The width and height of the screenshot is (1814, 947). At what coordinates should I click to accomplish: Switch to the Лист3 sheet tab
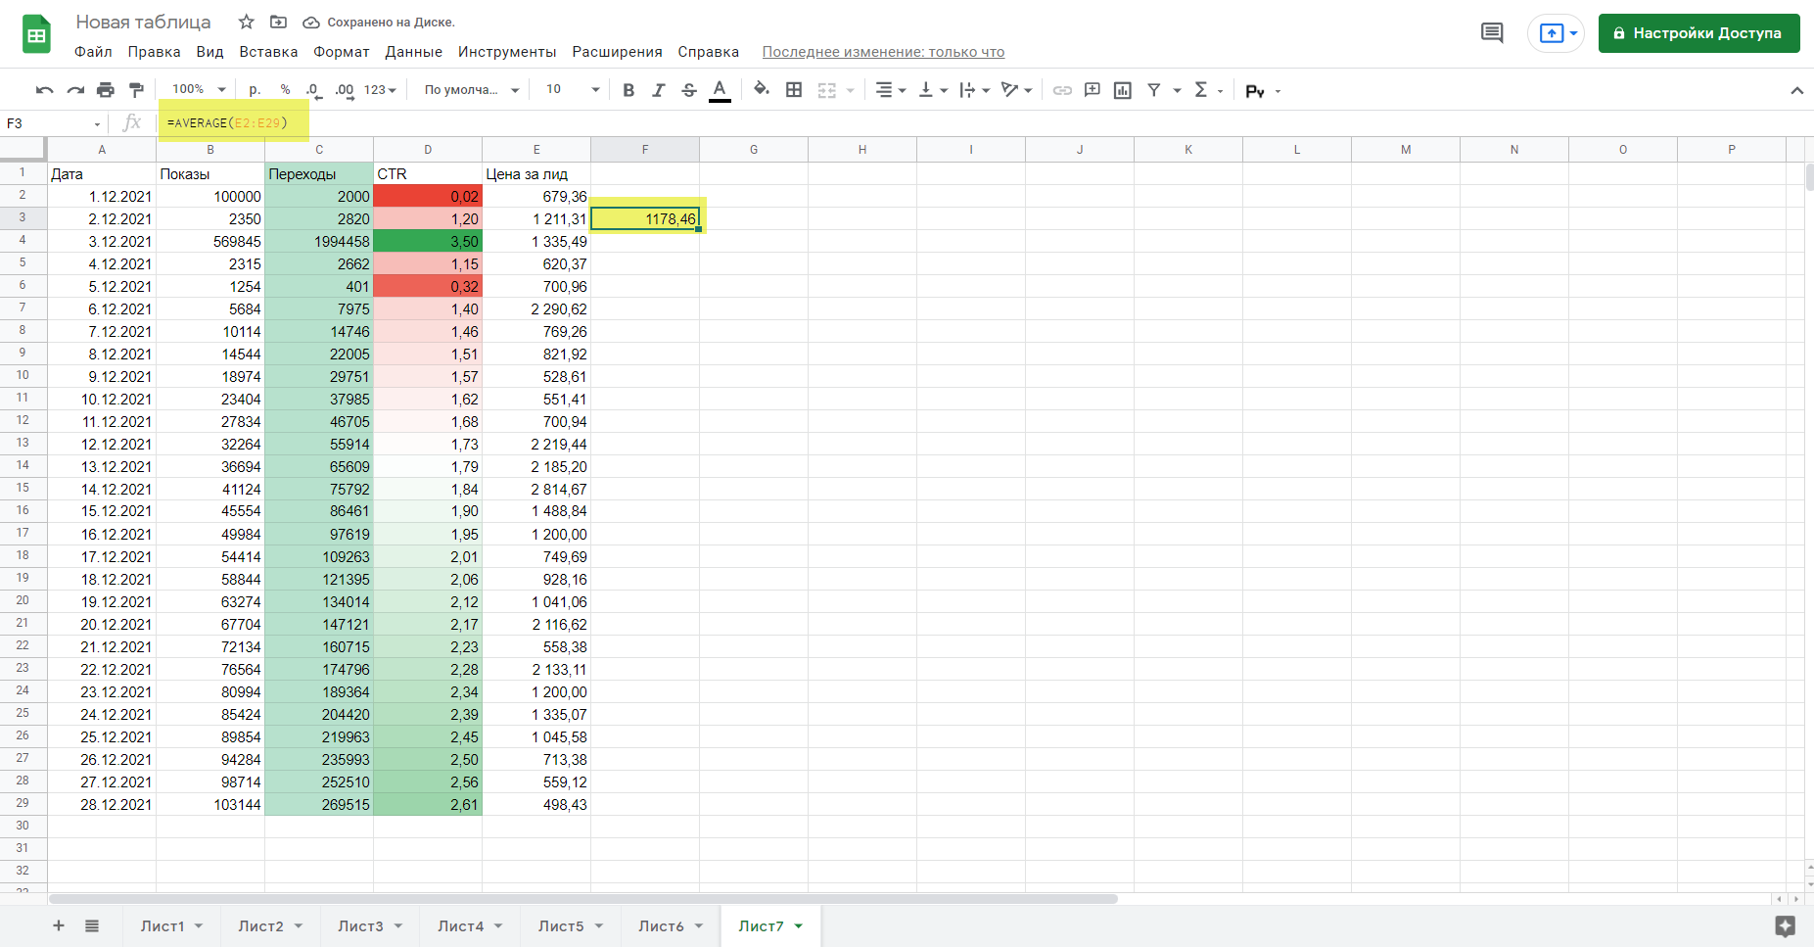[x=360, y=926]
